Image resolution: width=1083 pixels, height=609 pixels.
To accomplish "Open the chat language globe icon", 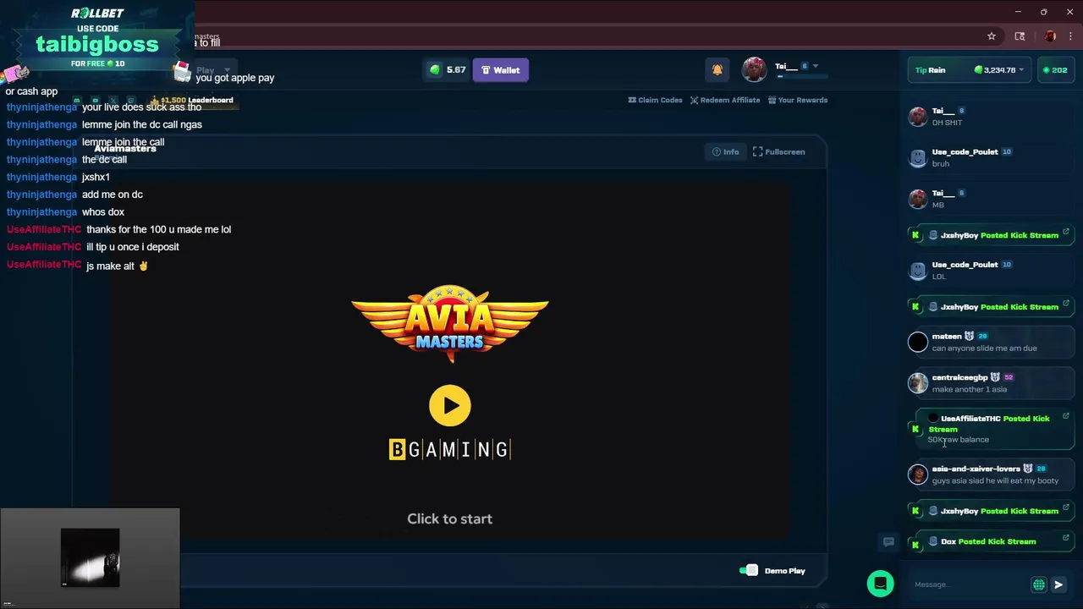I will click(x=1039, y=584).
